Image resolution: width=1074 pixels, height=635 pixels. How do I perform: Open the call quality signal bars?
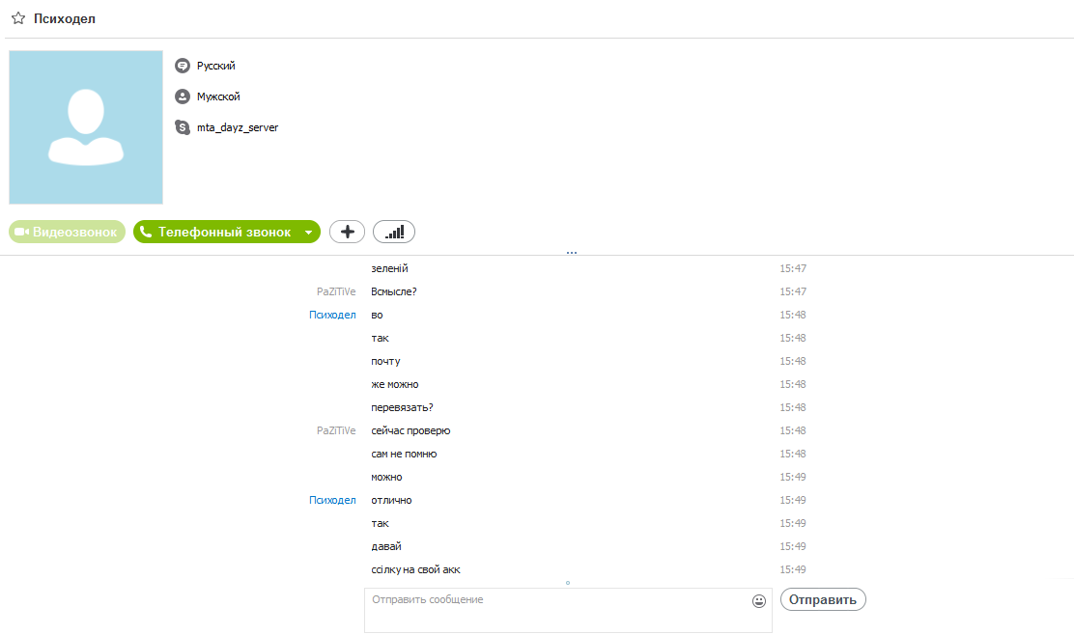[x=394, y=232]
